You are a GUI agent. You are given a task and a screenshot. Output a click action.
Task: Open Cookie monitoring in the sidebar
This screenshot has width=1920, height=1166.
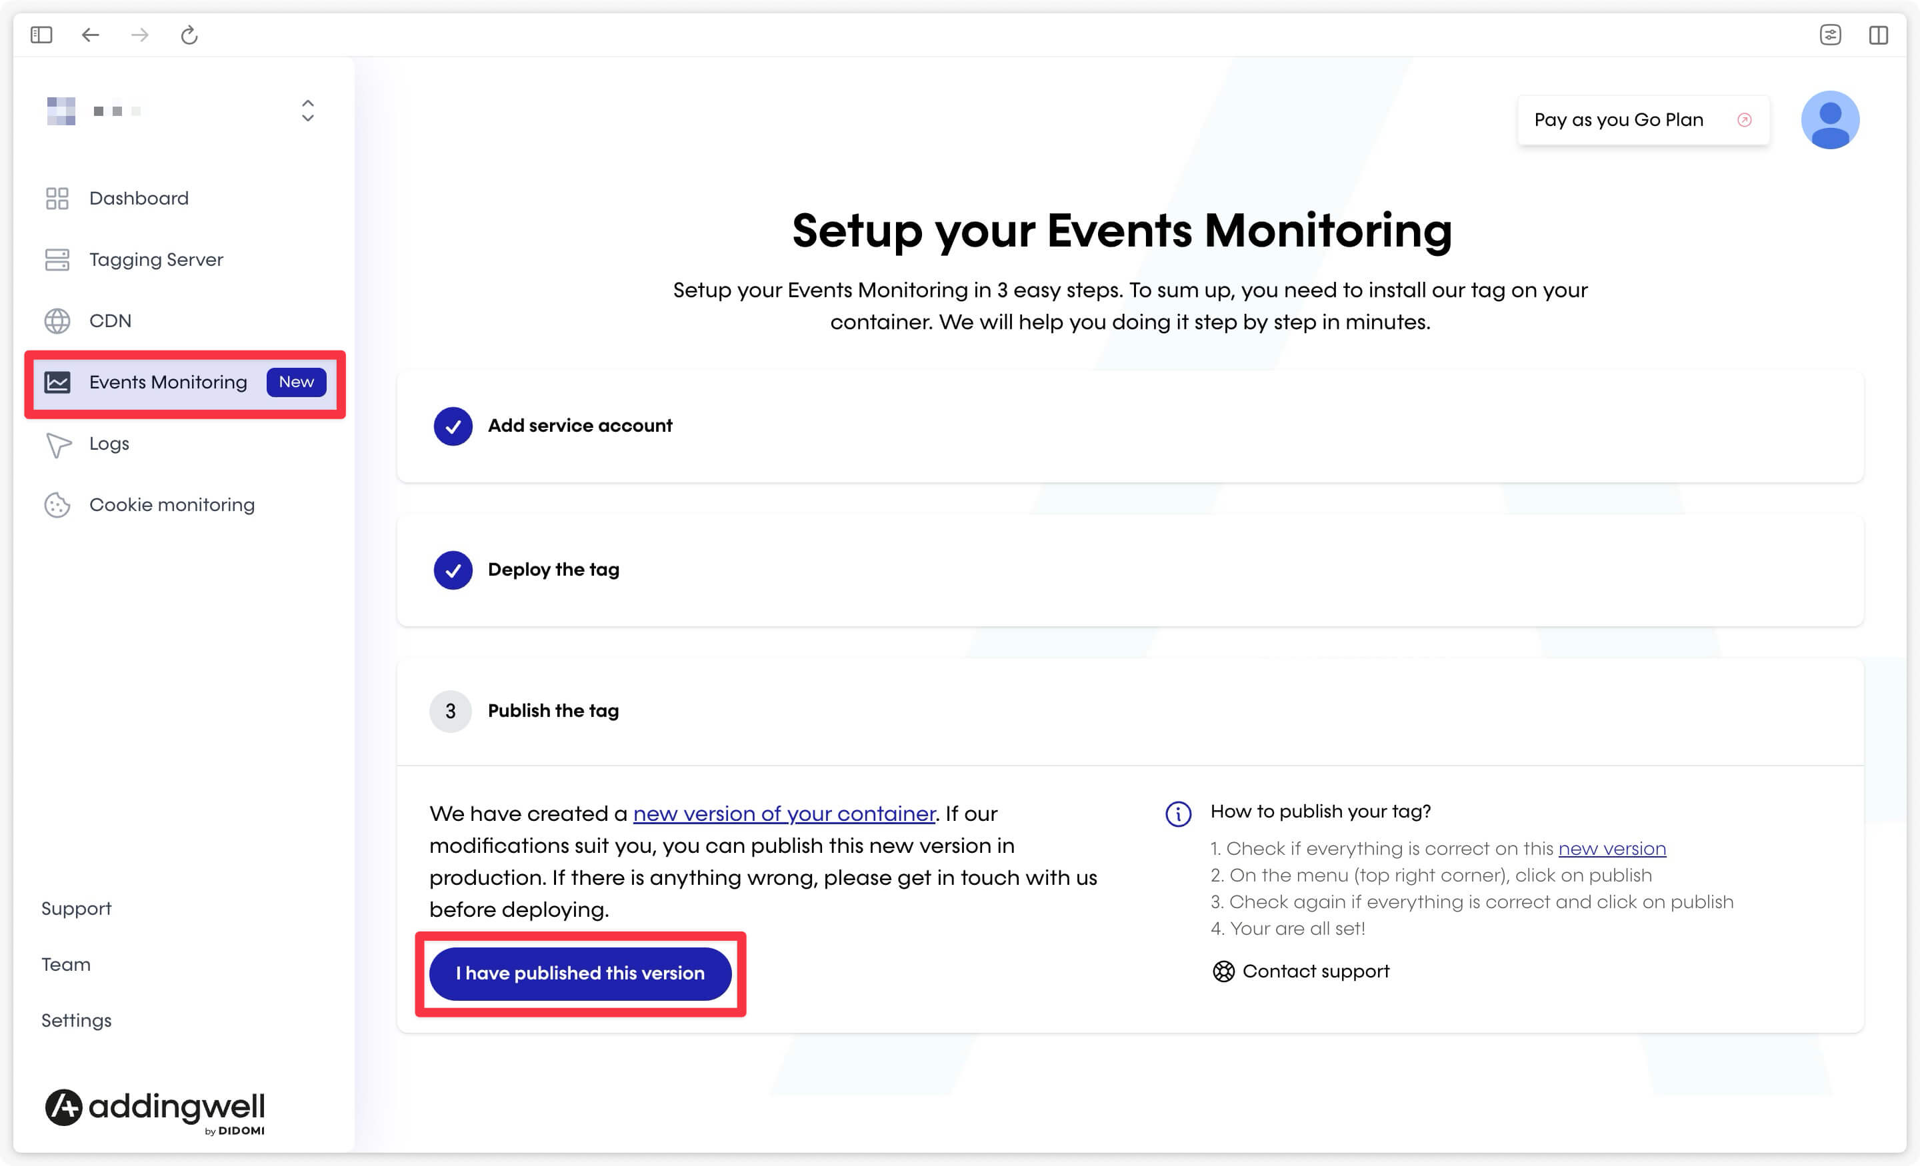(171, 505)
